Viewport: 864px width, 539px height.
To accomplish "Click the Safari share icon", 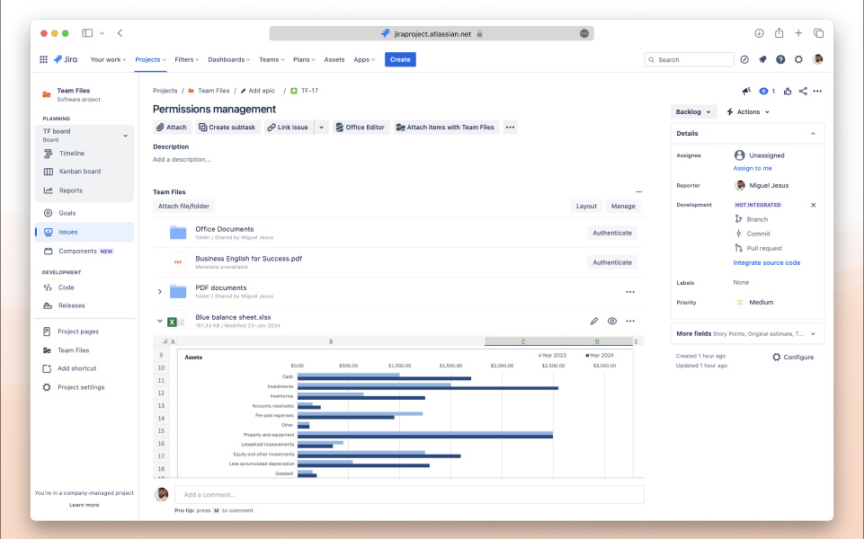I will point(779,33).
